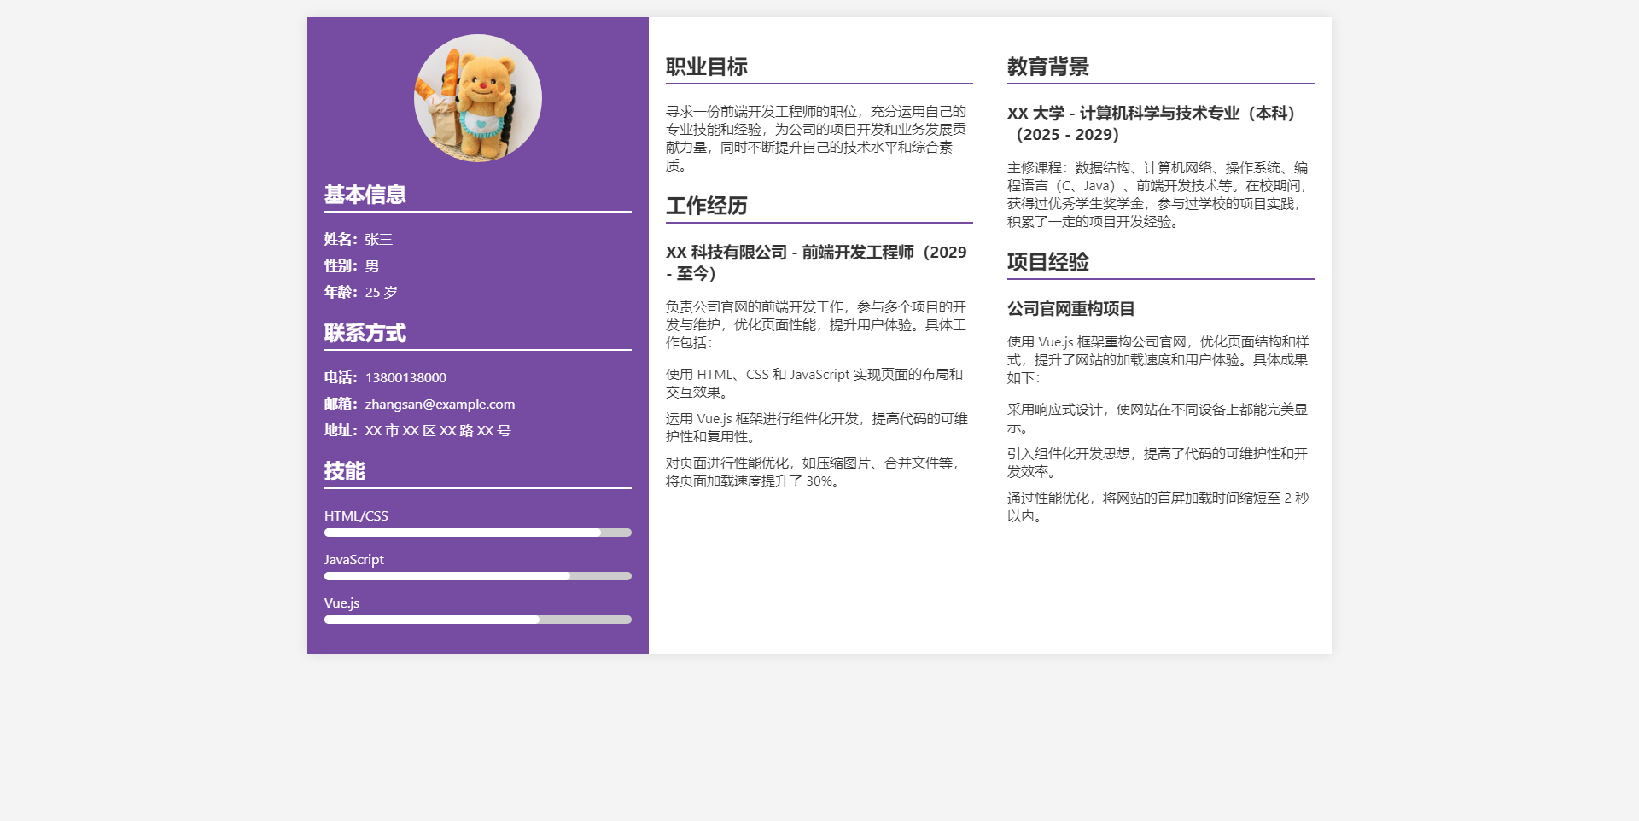Click the phone number 13800138000
Image resolution: width=1639 pixels, height=821 pixels.
405,378
